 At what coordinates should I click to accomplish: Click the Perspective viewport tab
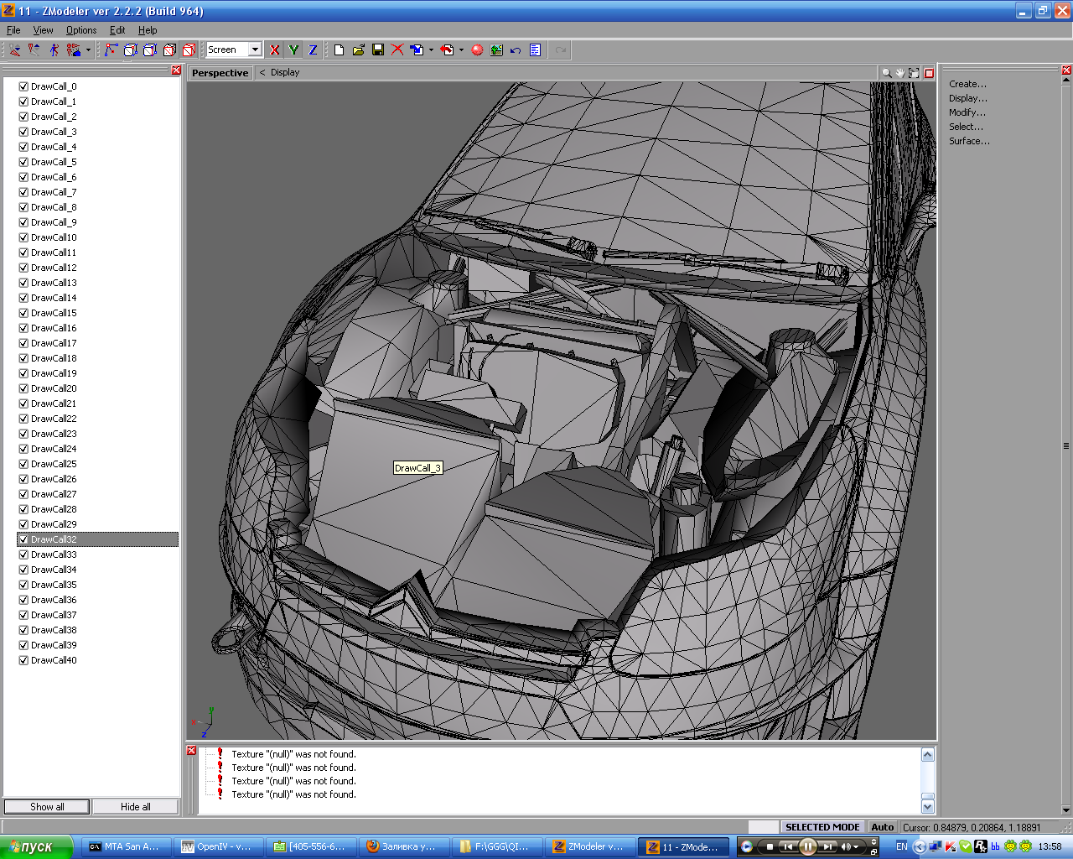(x=220, y=73)
